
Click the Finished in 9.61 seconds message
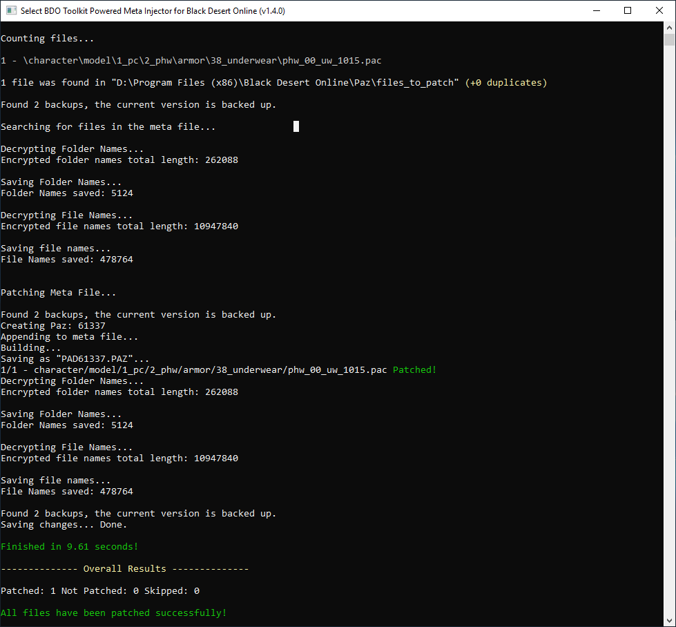(68, 546)
